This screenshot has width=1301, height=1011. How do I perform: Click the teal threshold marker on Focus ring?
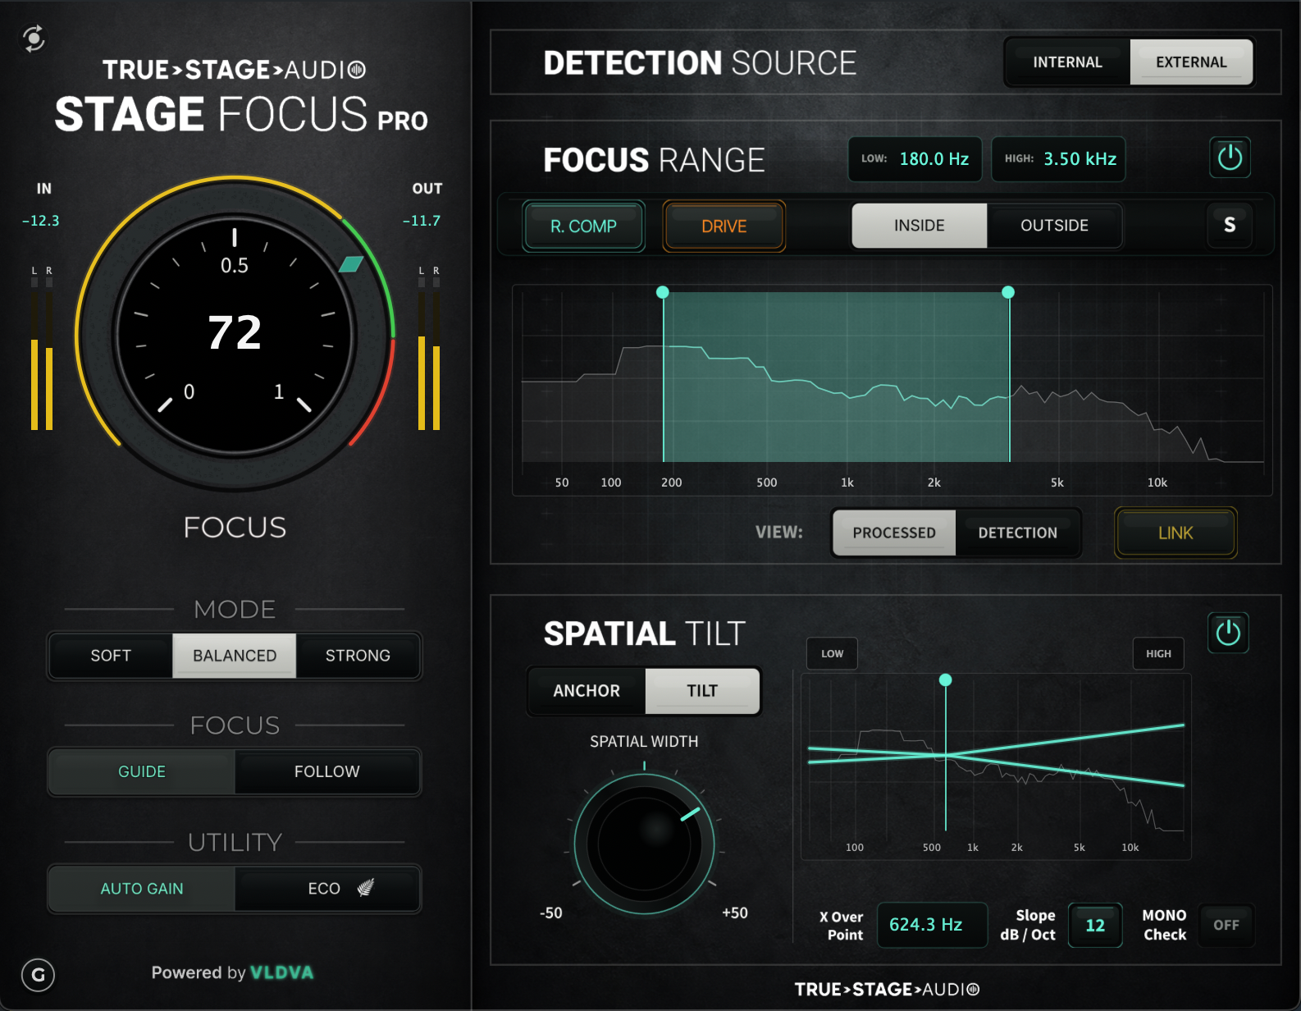point(351,263)
